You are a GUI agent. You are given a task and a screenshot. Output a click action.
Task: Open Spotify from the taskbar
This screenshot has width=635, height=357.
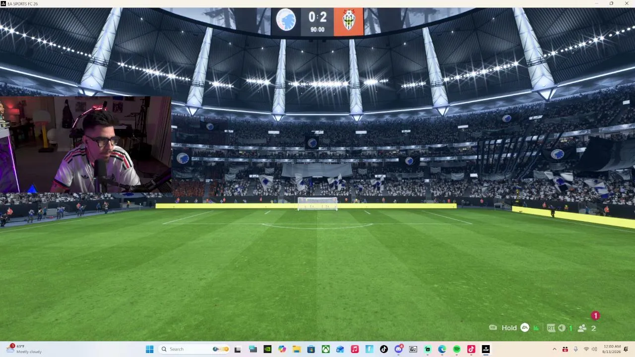tap(456, 349)
